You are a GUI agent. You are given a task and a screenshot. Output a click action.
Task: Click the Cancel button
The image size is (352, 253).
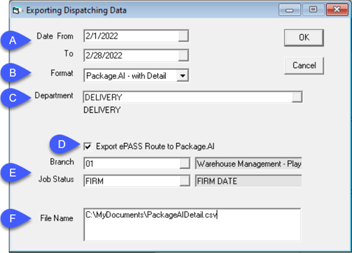click(304, 65)
